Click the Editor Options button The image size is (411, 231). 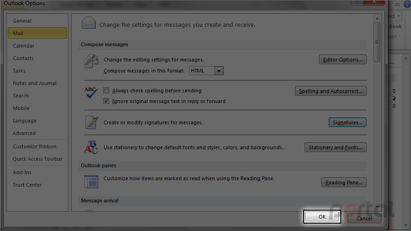[343, 60]
